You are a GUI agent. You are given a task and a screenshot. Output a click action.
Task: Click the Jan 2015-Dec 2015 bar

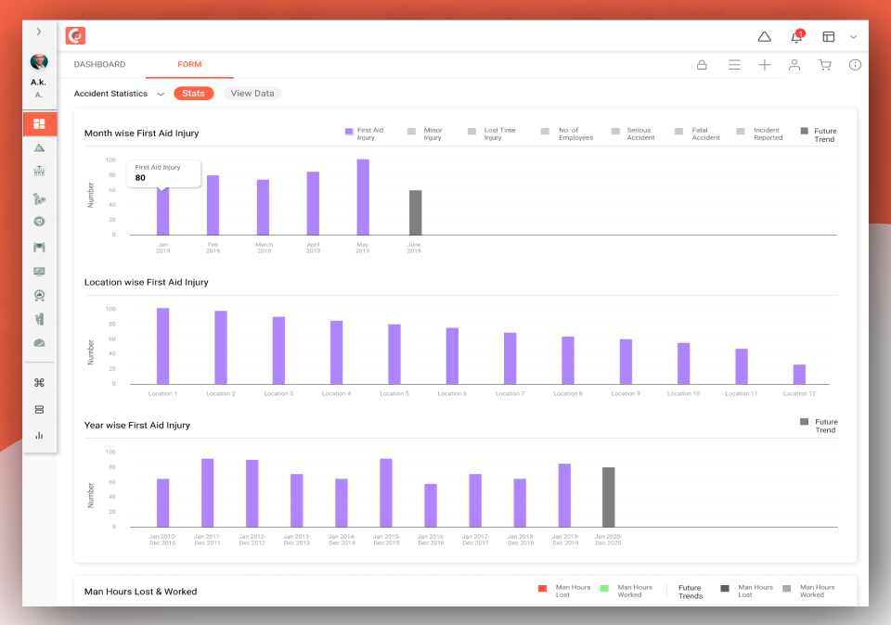tap(386, 492)
